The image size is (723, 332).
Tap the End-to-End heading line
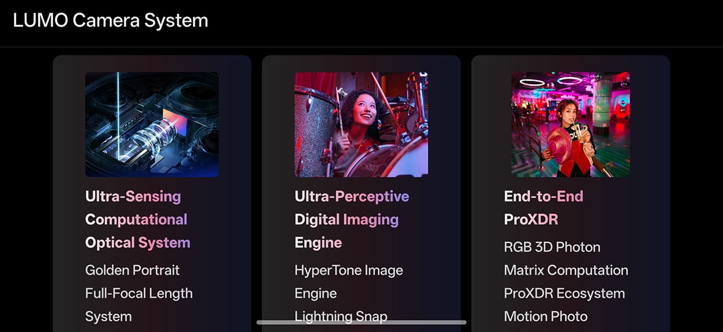(543, 196)
